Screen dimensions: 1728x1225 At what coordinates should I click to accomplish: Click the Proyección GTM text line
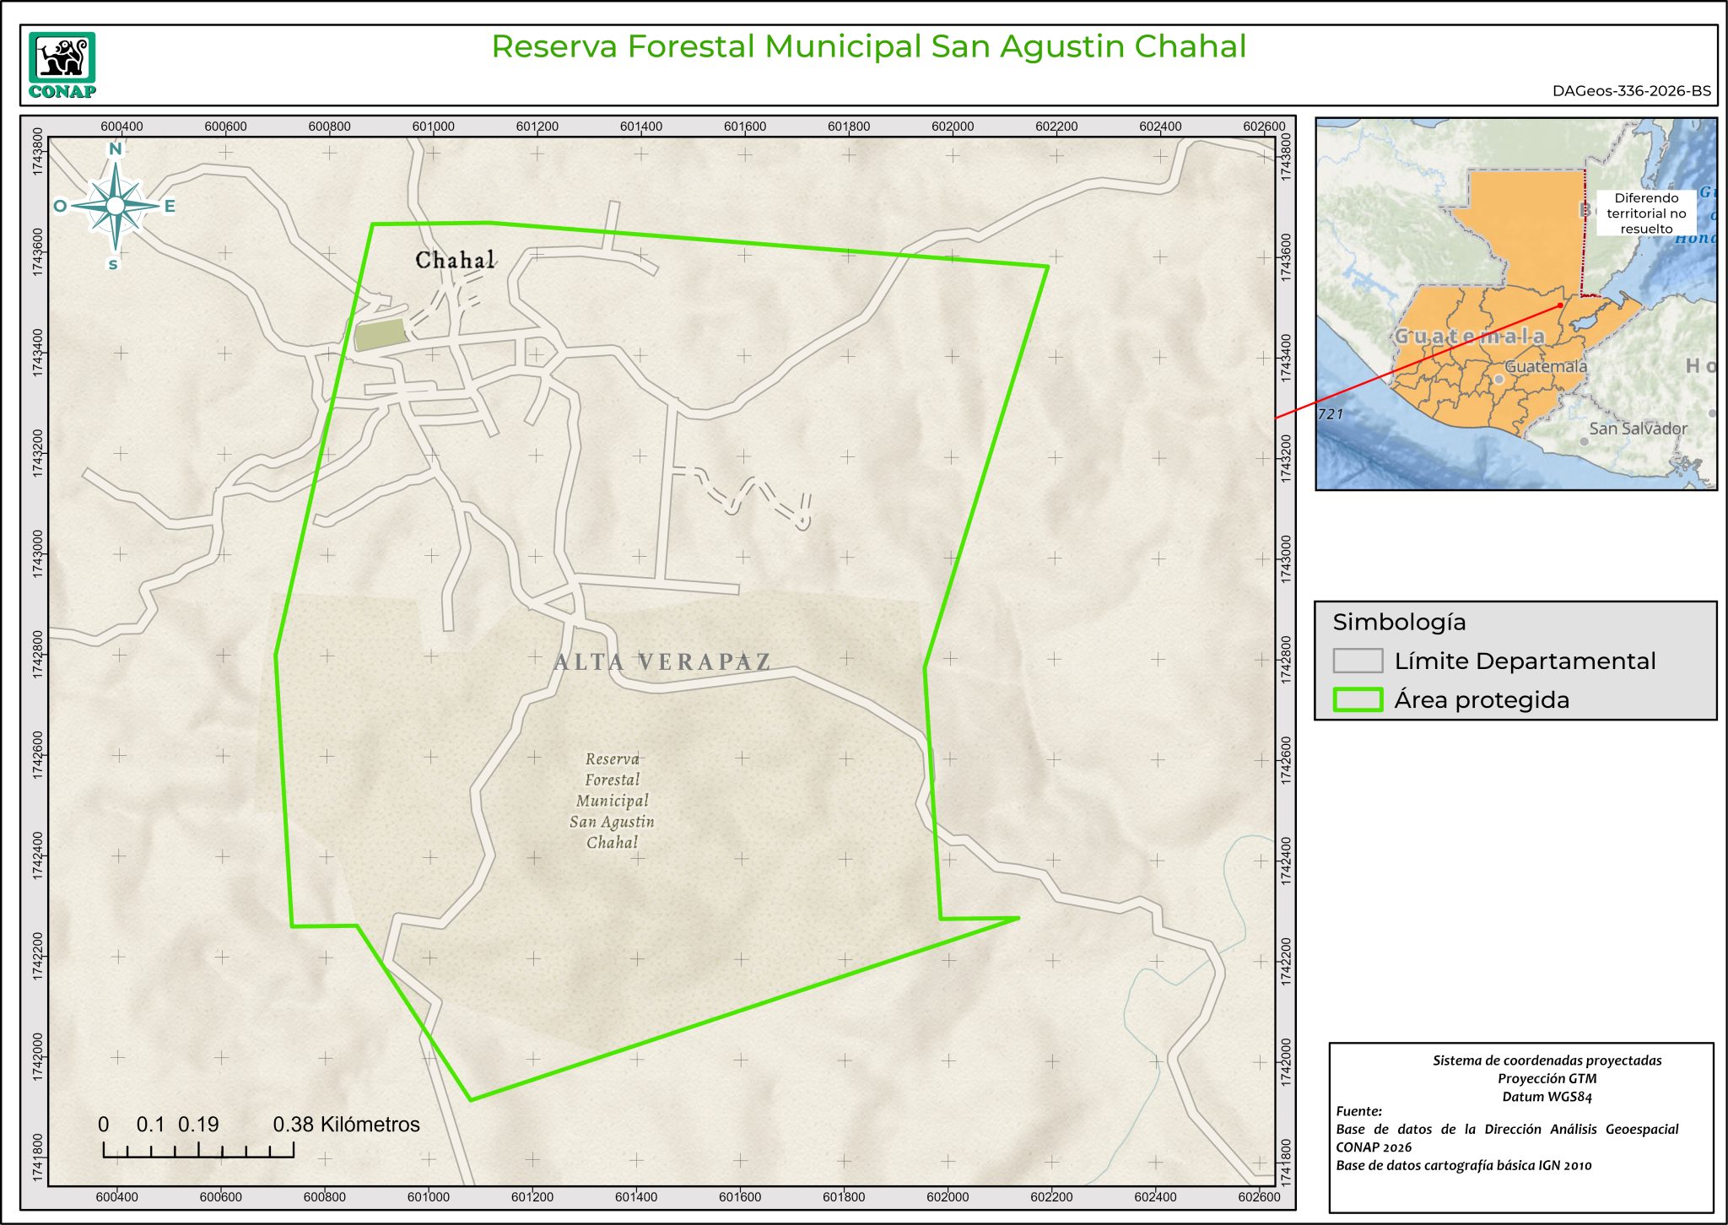[x=1547, y=1078]
